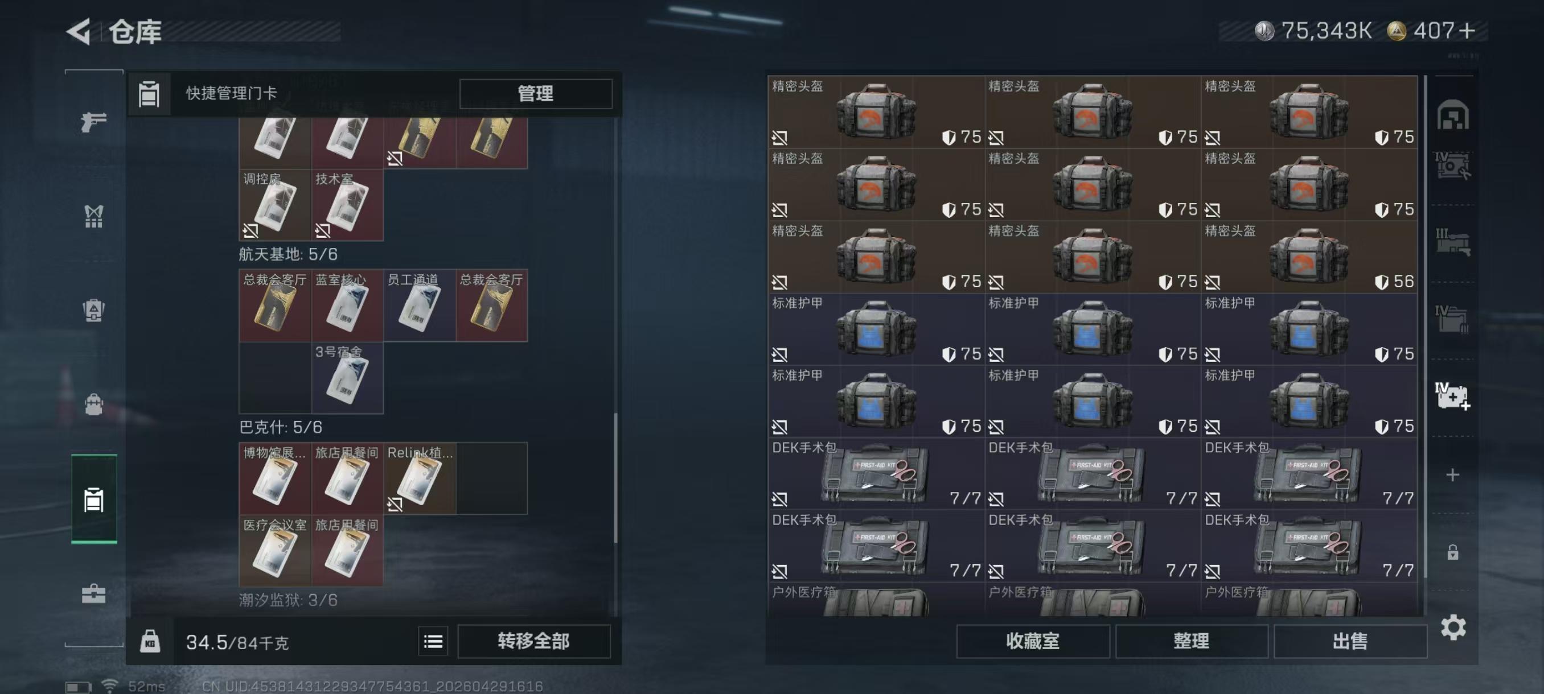Select the keycard holder sidebar tab

[x=93, y=499]
